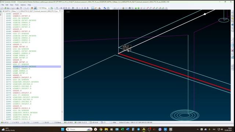The height and width of the screenshot is (132, 235).
Task: Expand the arrow next to the open file icon
Action: click(10, 8)
